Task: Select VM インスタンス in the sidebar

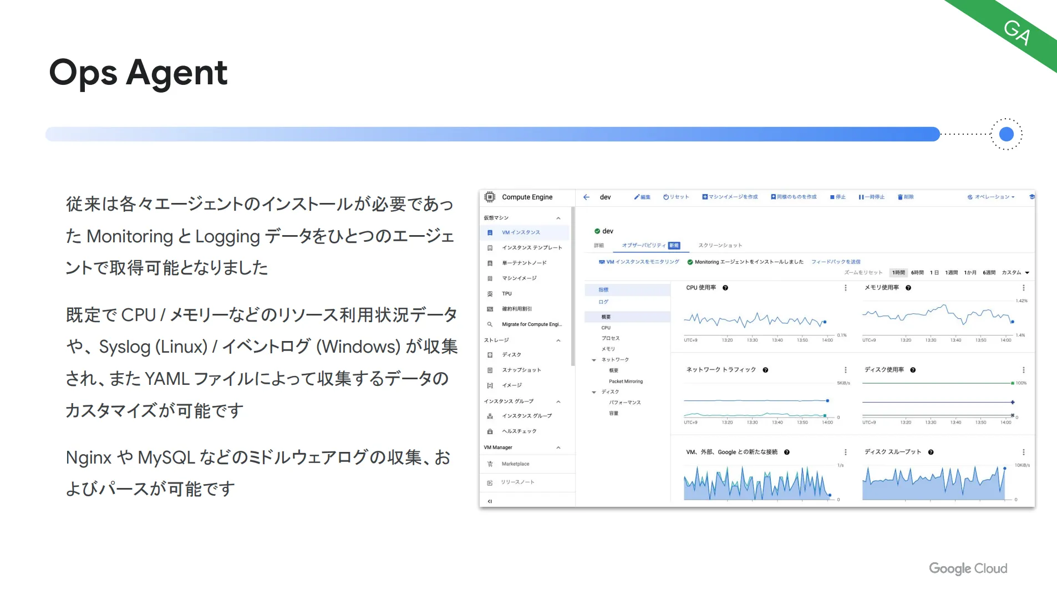Action: click(x=525, y=232)
